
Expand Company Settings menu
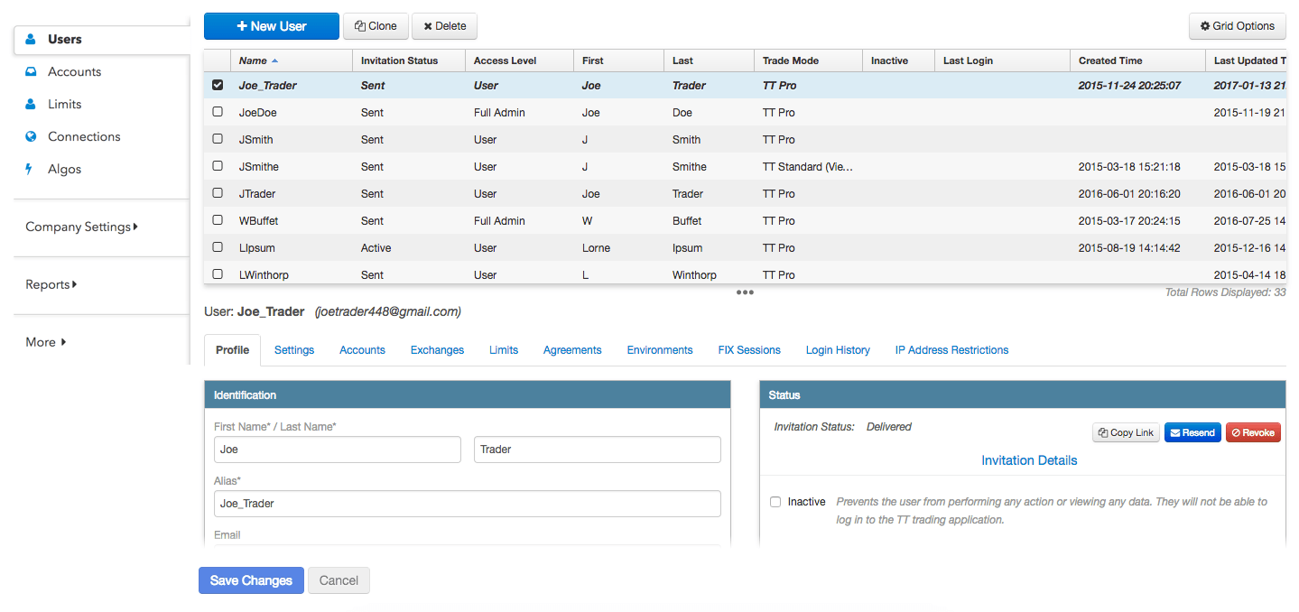click(81, 227)
